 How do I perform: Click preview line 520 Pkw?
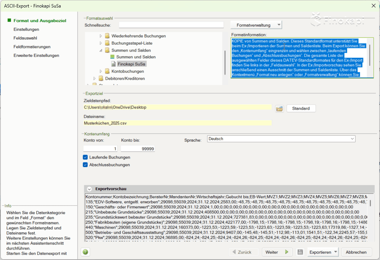click(226, 238)
